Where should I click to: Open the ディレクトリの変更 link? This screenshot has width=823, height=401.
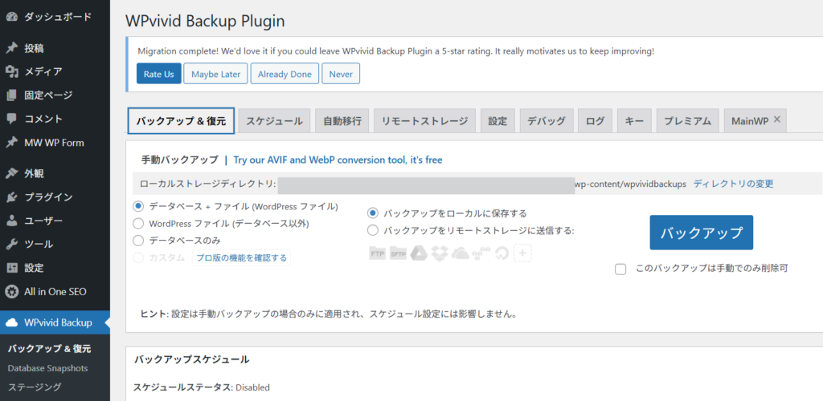pos(733,184)
